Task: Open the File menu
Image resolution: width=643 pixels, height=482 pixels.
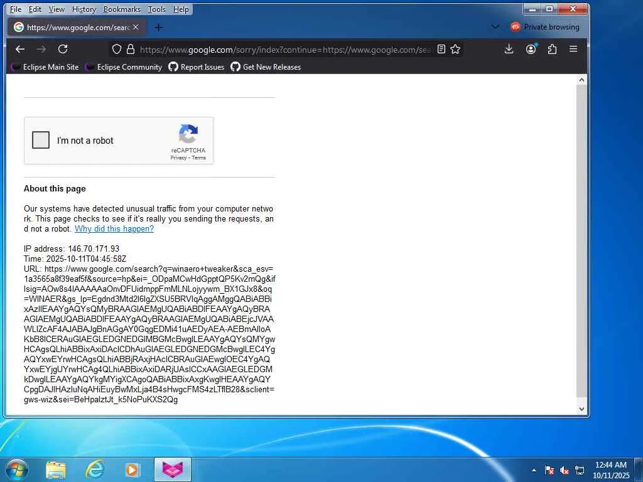Action: (x=16, y=9)
